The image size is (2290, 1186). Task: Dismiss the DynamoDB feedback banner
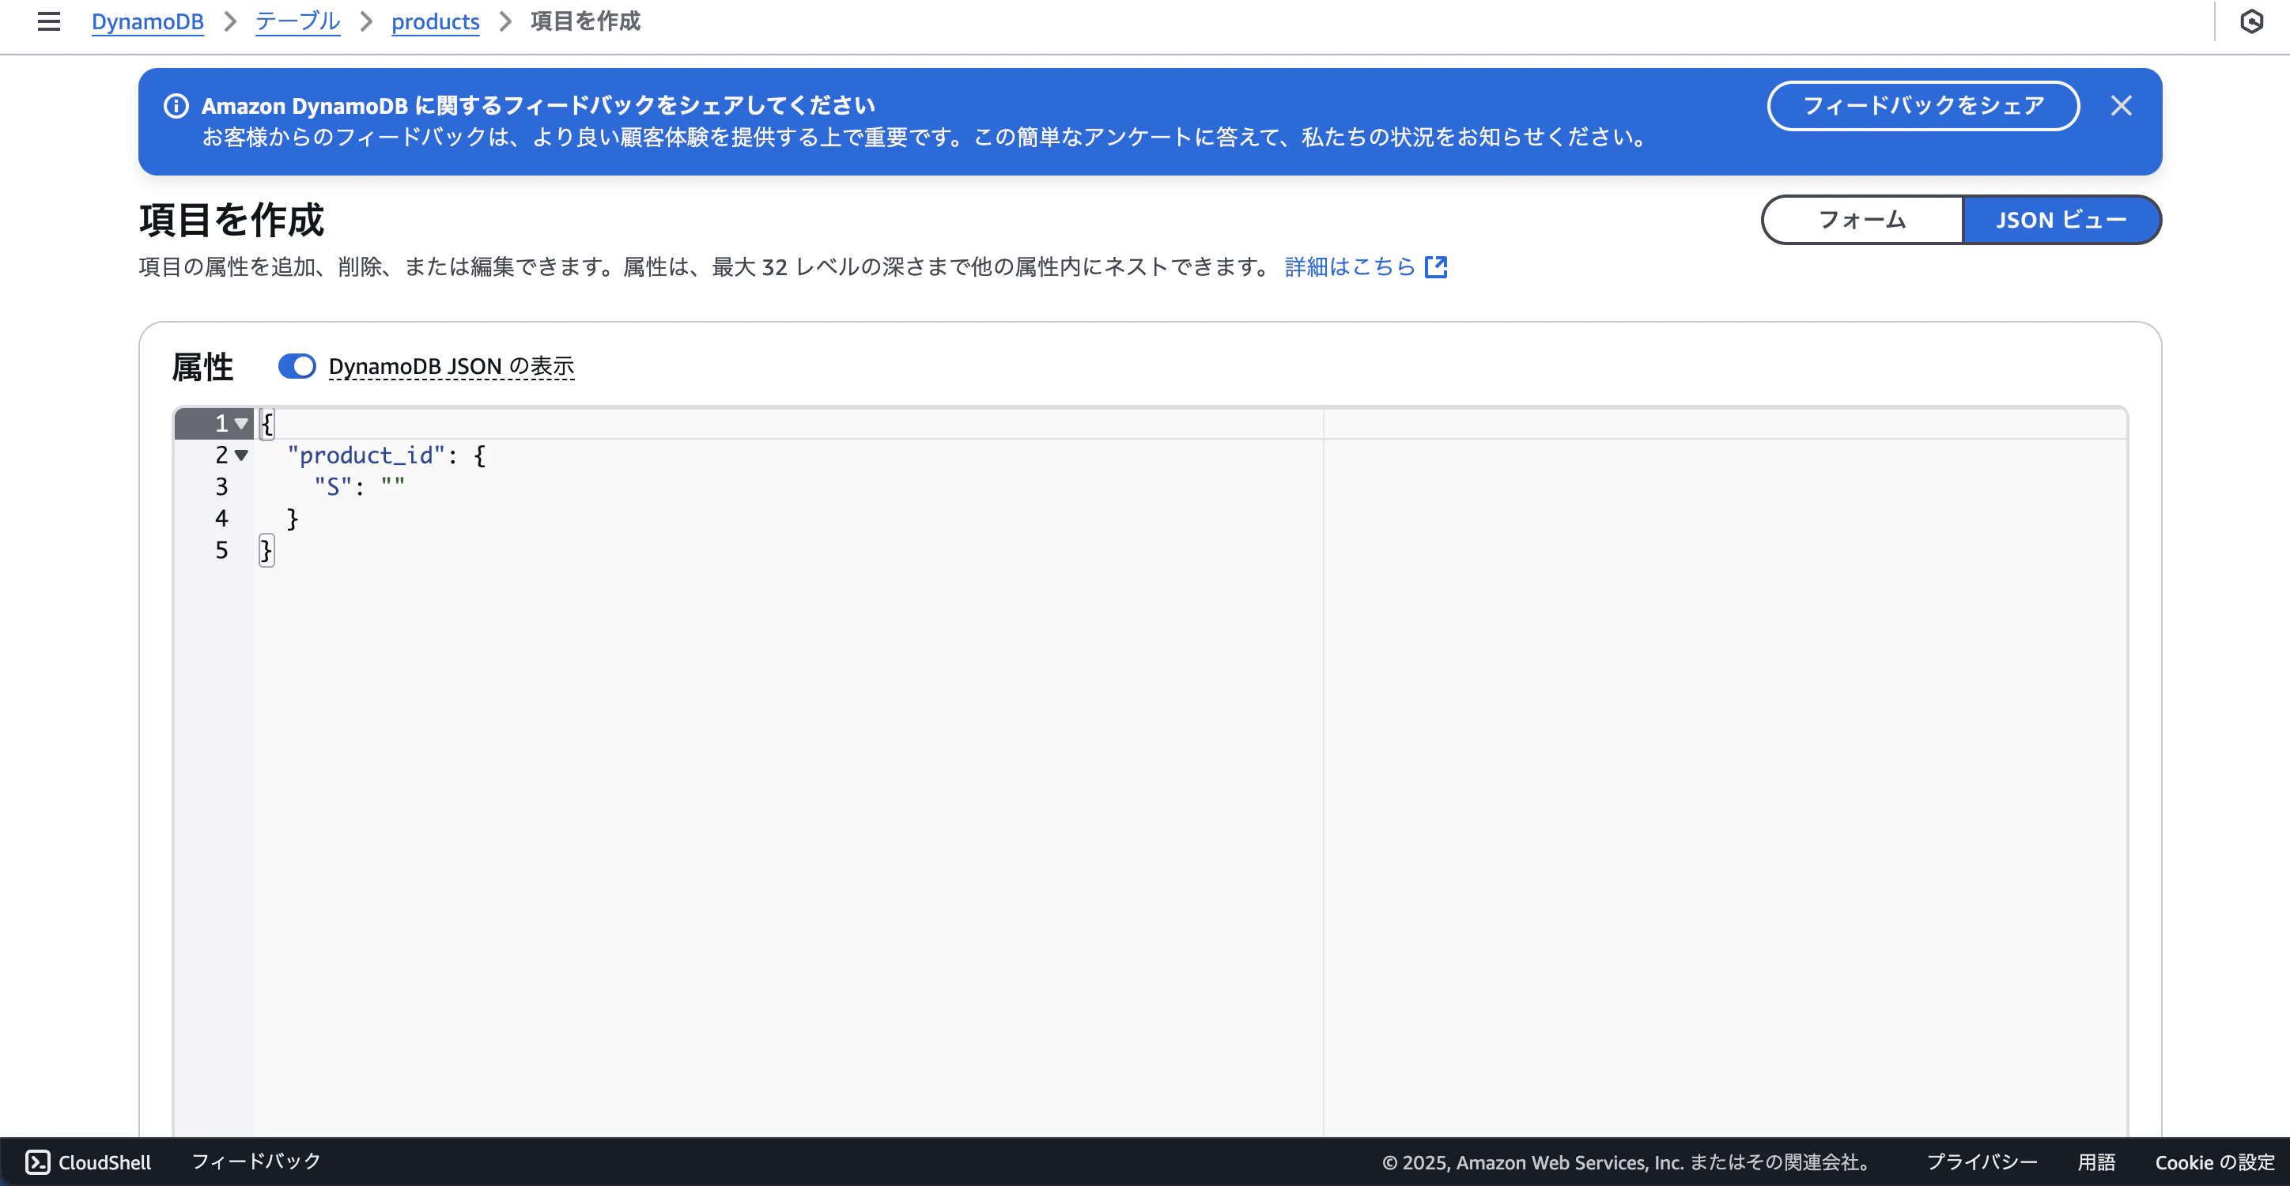click(2122, 106)
